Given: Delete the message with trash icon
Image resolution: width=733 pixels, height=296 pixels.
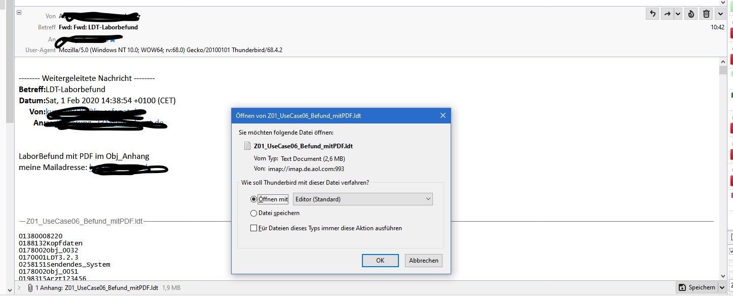Looking at the screenshot, I should click(x=706, y=14).
